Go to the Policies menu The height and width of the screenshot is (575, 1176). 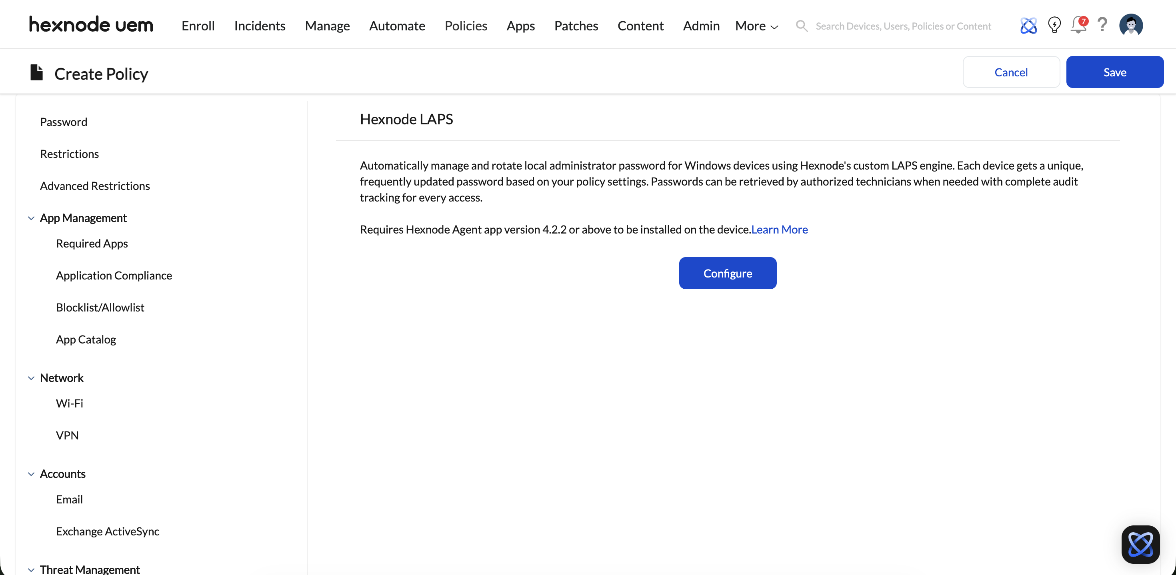(466, 26)
